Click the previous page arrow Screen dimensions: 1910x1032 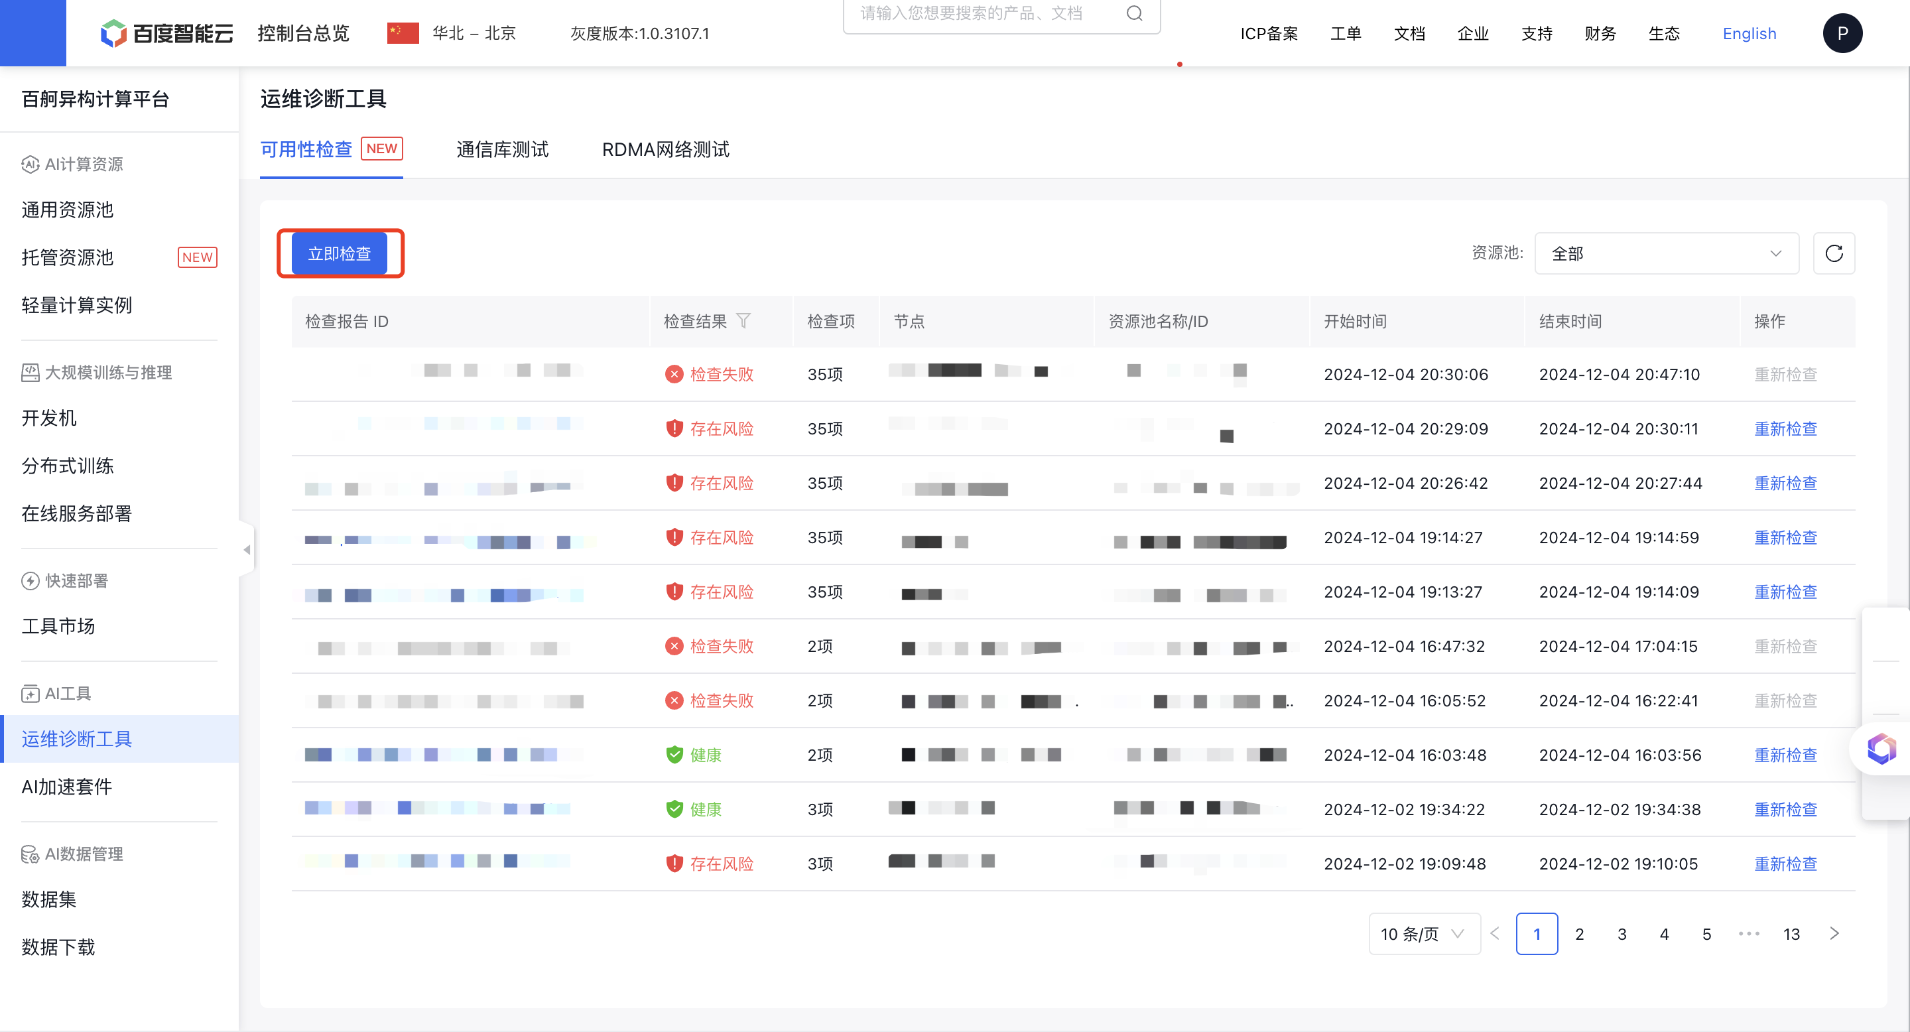point(1495,933)
